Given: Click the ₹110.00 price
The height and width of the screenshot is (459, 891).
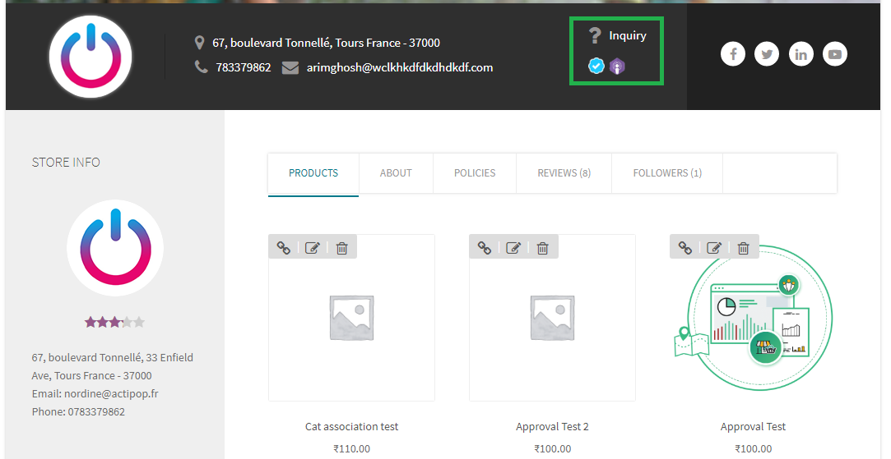Looking at the screenshot, I should pos(352,449).
